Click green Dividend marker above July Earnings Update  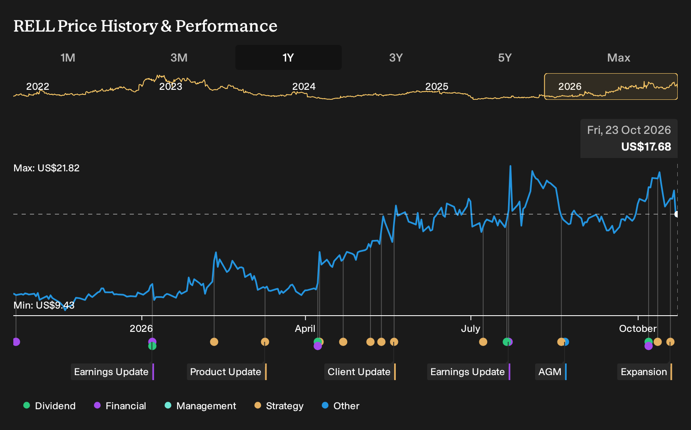click(506, 342)
